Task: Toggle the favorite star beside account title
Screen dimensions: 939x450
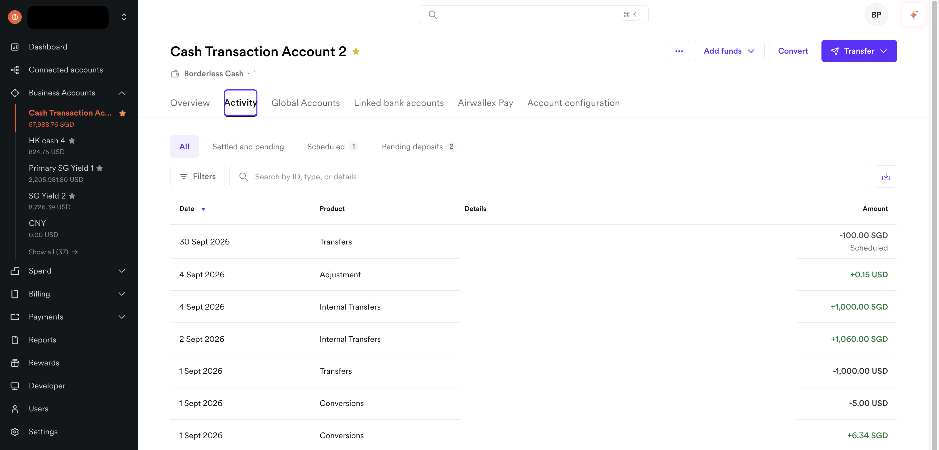Action: pyautogui.click(x=356, y=51)
